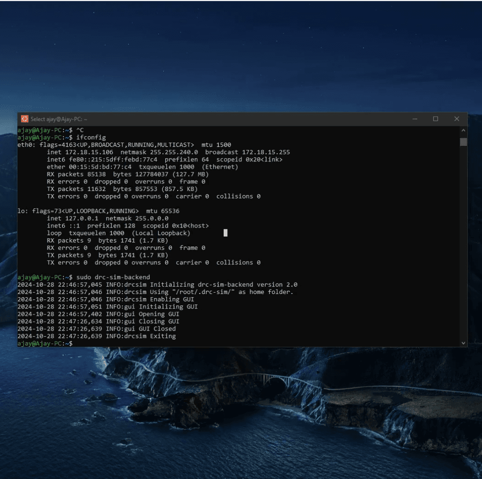Minimize the ajay@Ajay-PC terminal window

point(415,119)
